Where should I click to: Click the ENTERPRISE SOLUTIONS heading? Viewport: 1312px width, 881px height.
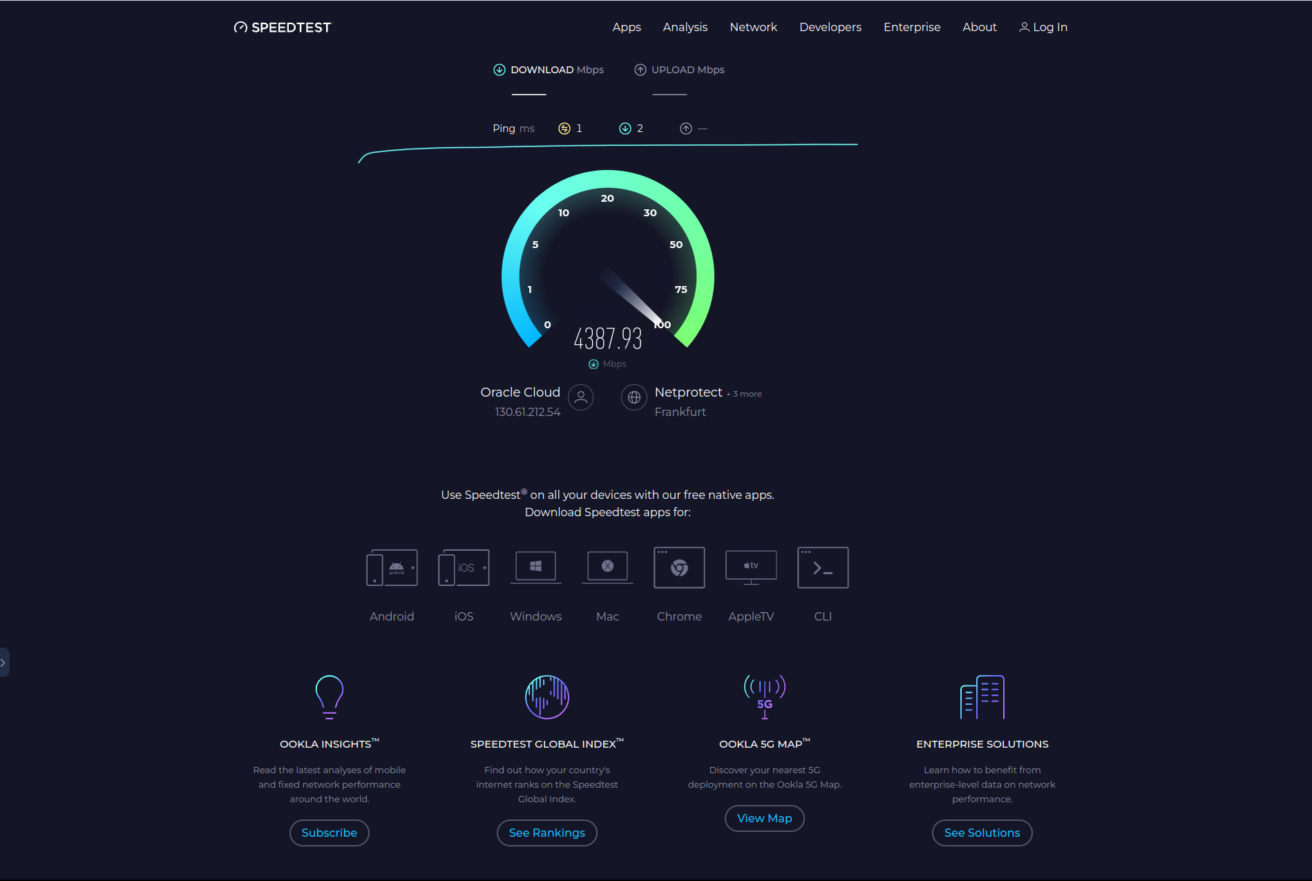point(982,744)
